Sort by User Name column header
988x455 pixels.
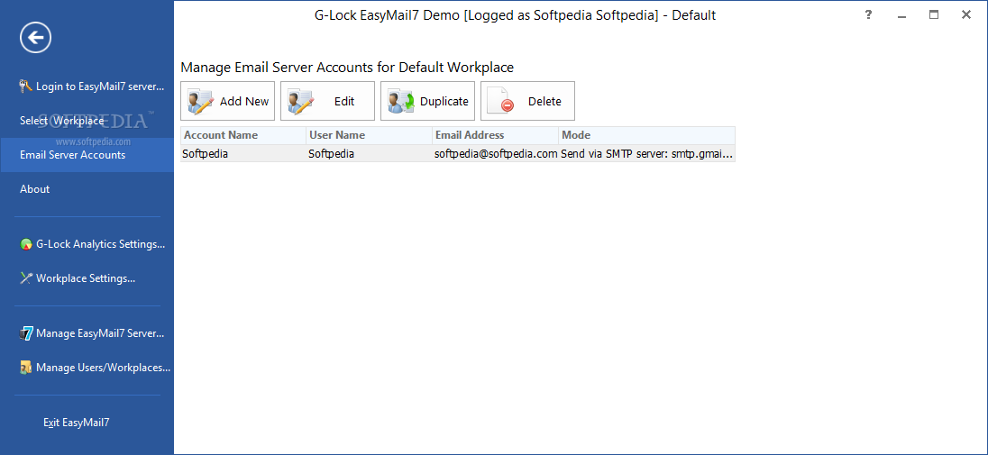coord(370,135)
